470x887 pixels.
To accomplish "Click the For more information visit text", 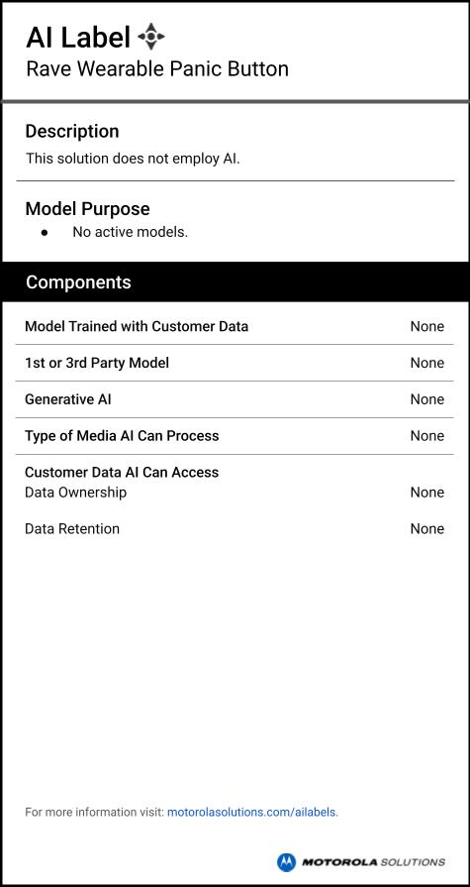I will point(94,813).
